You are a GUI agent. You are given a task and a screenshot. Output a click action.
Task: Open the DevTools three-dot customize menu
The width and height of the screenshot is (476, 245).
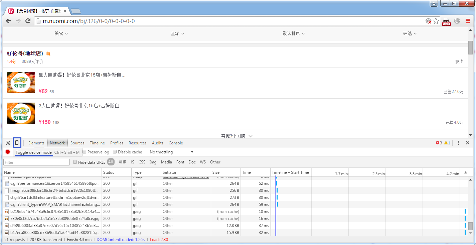pyautogui.click(x=458, y=143)
